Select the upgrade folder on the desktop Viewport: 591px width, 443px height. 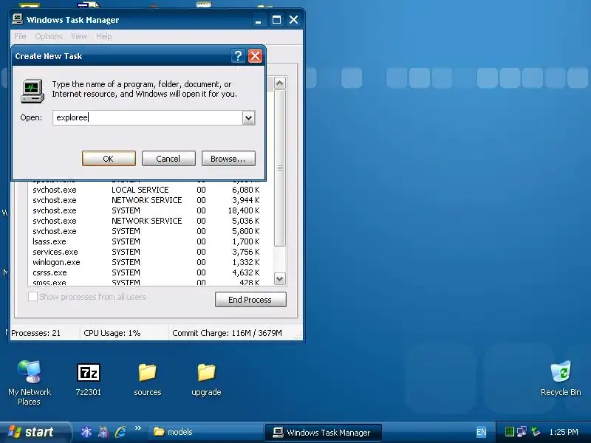(x=206, y=380)
